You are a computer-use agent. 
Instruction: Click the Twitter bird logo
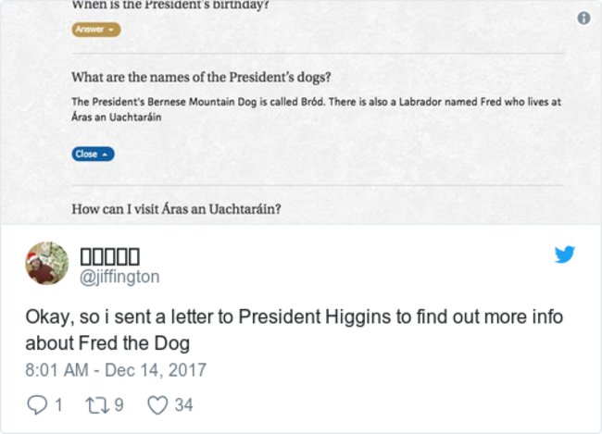(565, 254)
